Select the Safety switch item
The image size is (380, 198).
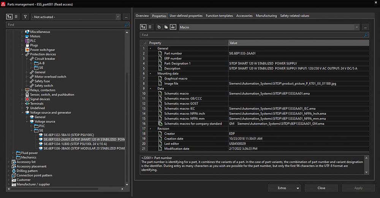[44, 86]
